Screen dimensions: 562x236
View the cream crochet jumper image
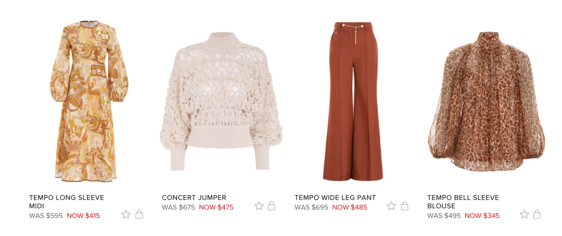pos(221,101)
